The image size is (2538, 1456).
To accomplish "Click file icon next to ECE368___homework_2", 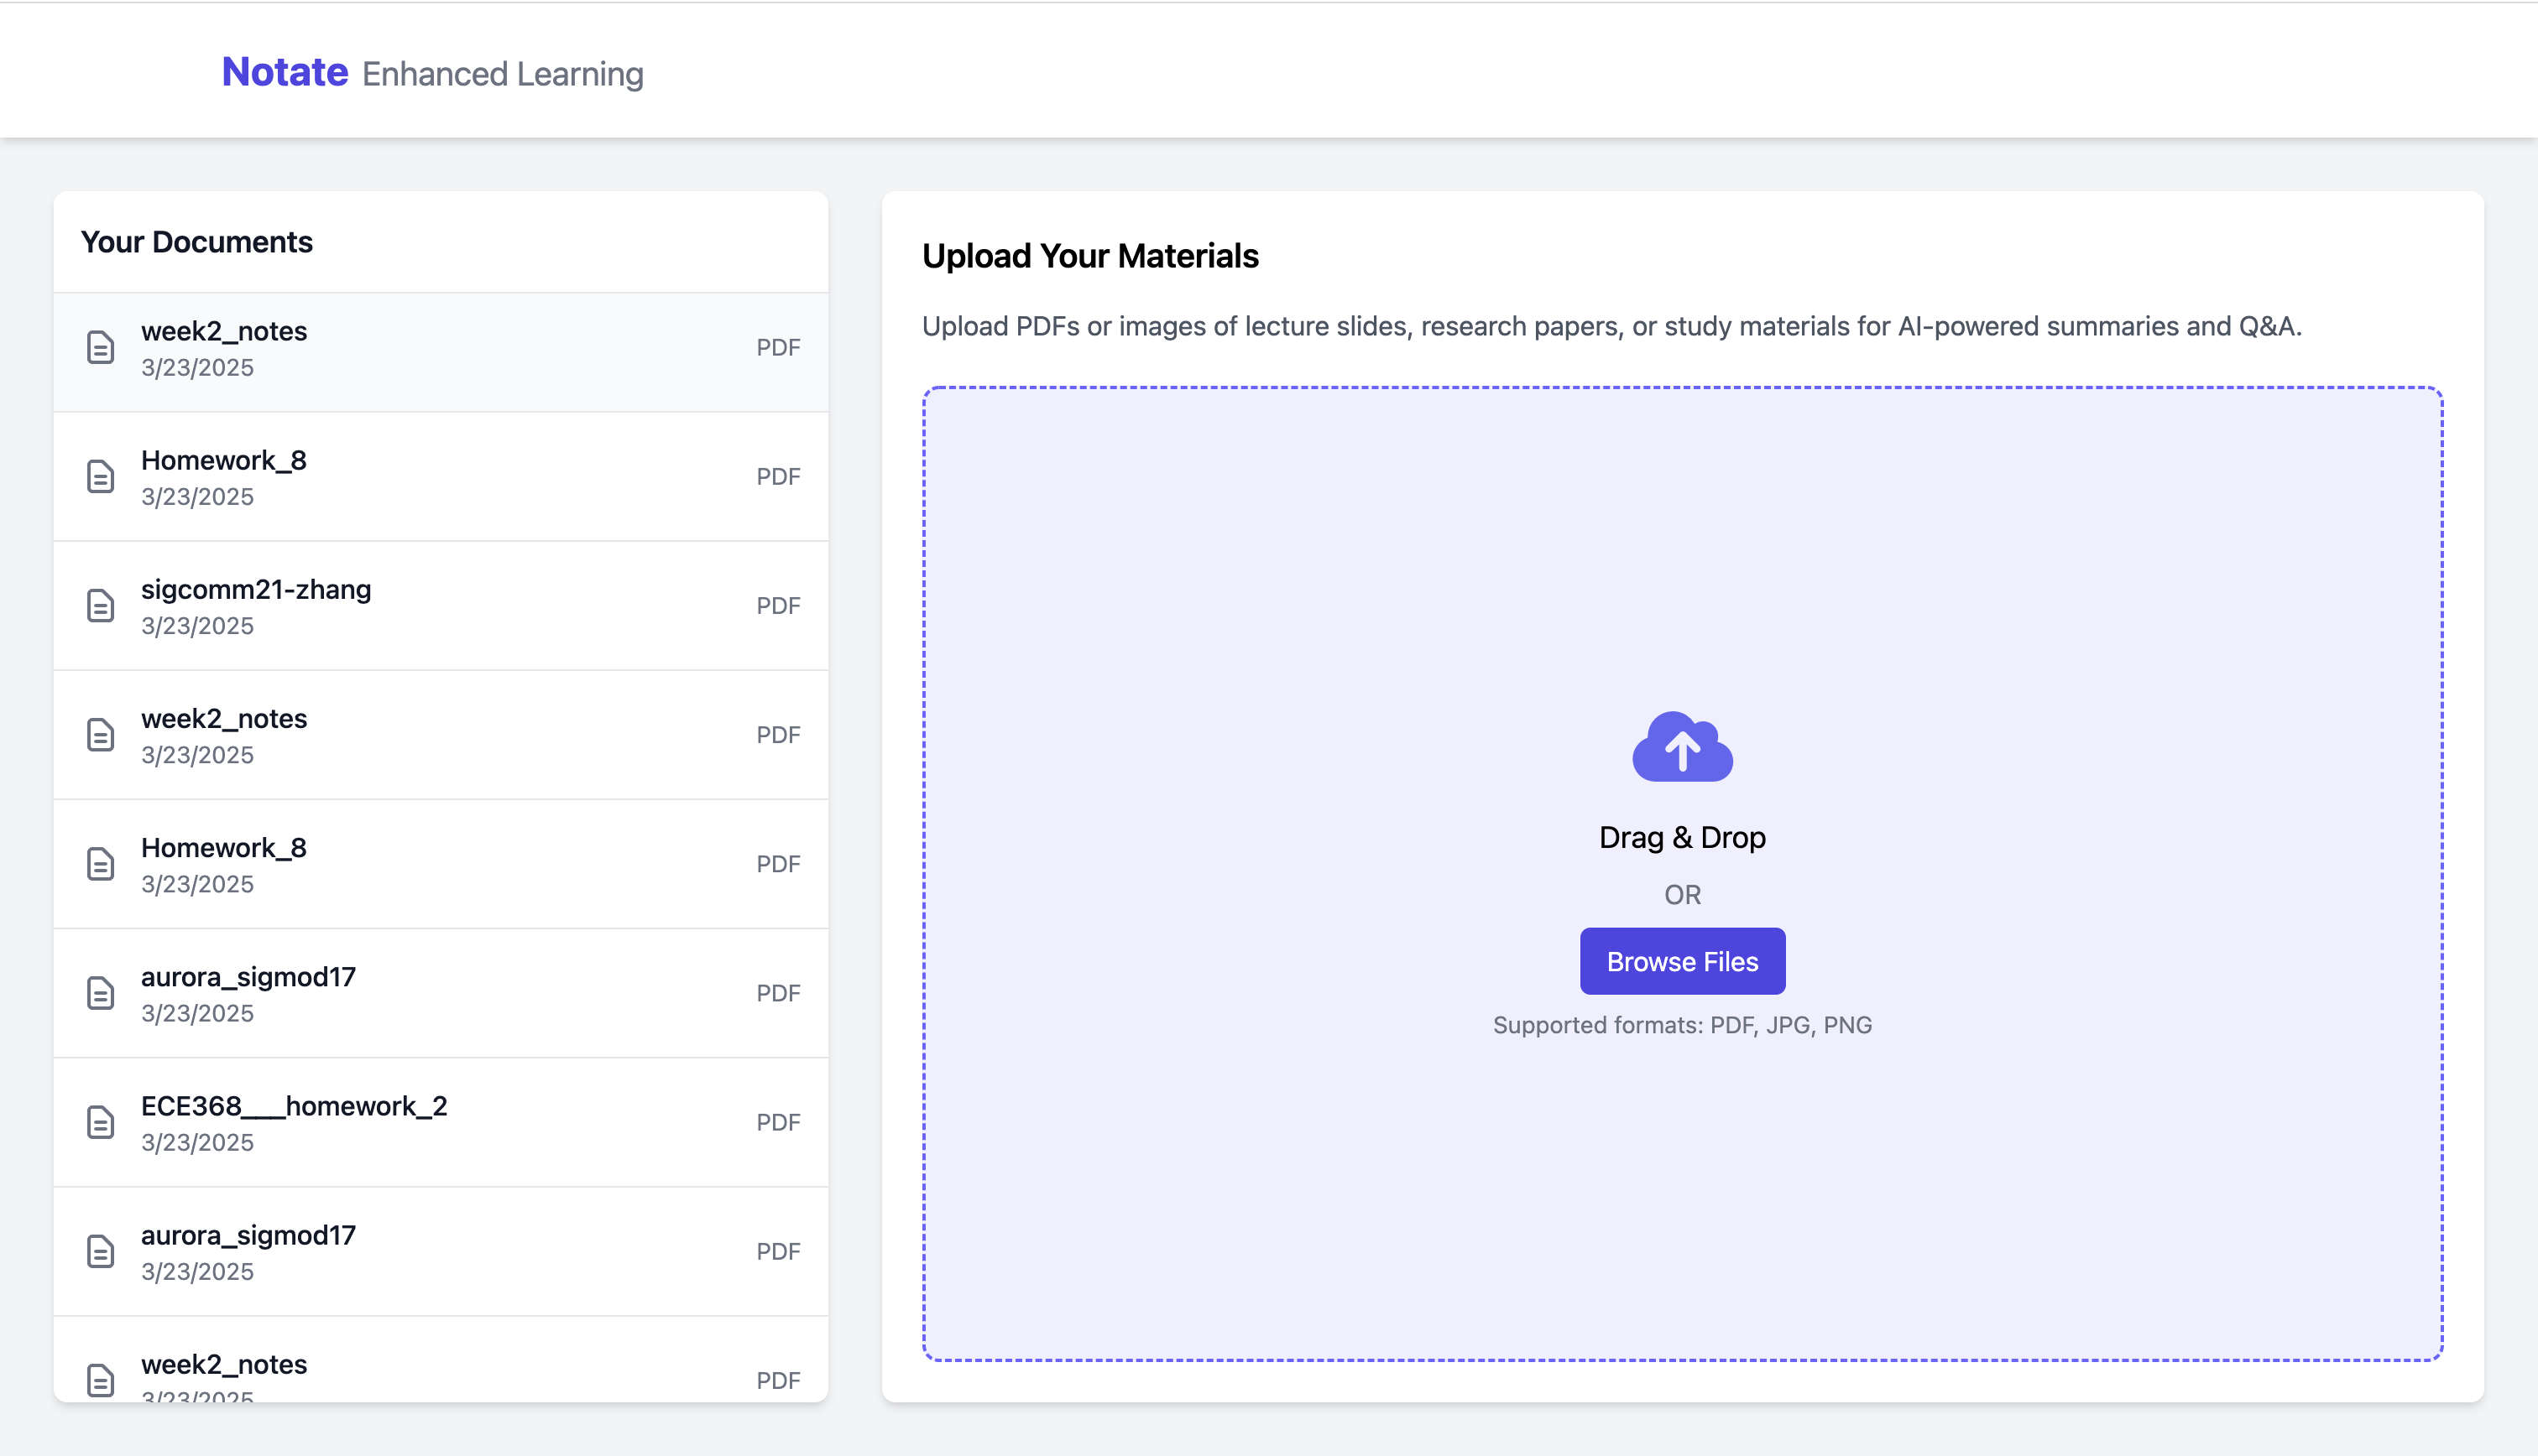I will [x=100, y=1122].
